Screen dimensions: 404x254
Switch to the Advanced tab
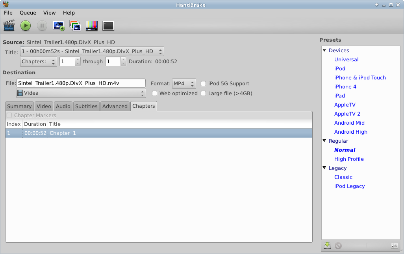point(115,106)
